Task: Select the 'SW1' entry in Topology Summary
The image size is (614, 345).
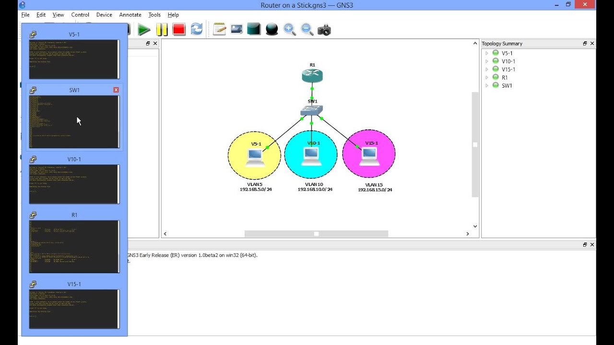Action: tap(507, 85)
